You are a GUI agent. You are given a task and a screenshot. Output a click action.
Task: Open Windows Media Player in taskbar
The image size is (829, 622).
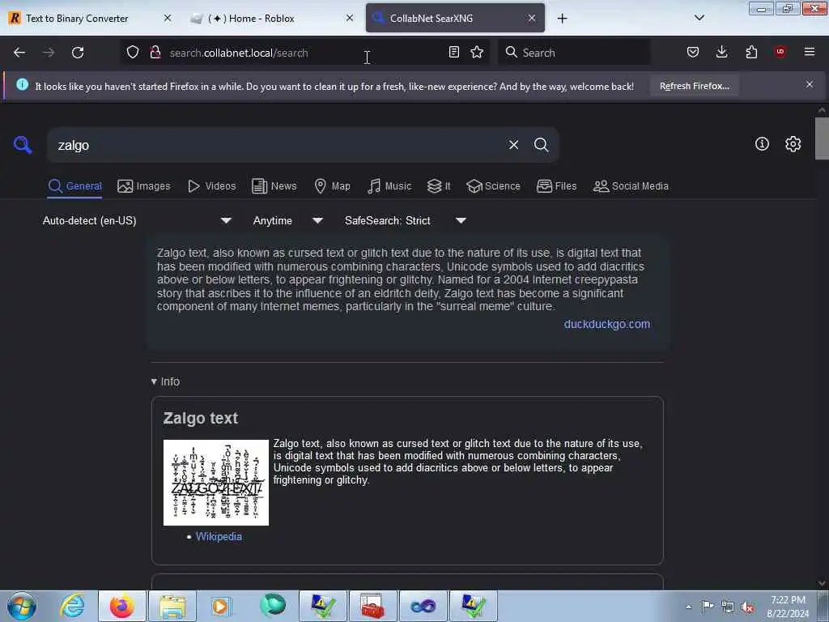point(221,606)
